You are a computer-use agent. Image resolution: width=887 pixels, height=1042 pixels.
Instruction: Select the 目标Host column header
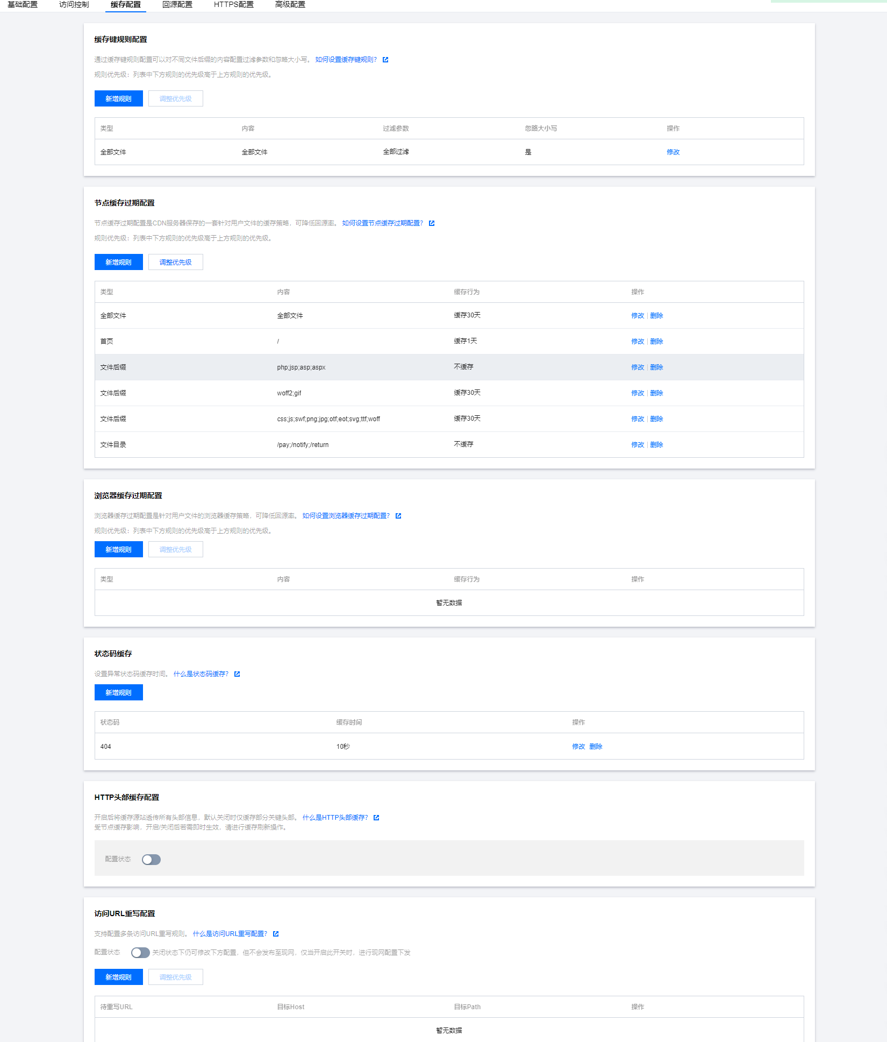[290, 1007]
